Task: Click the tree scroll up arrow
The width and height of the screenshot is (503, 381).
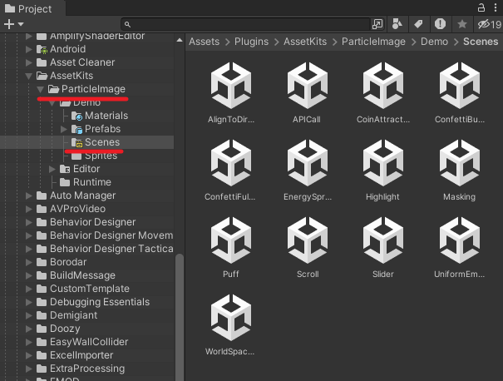Action: (180, 41)
